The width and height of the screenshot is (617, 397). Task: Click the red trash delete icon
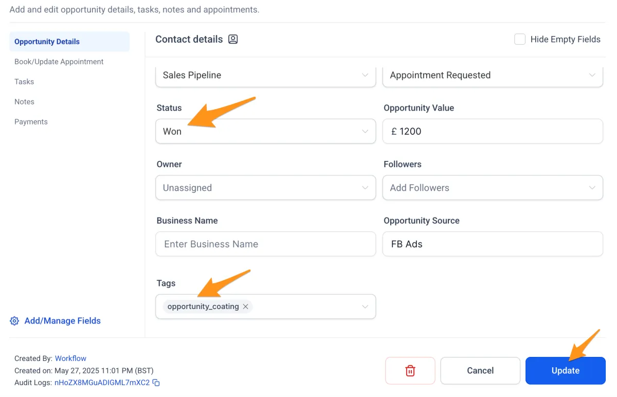(x=410, y=371)
